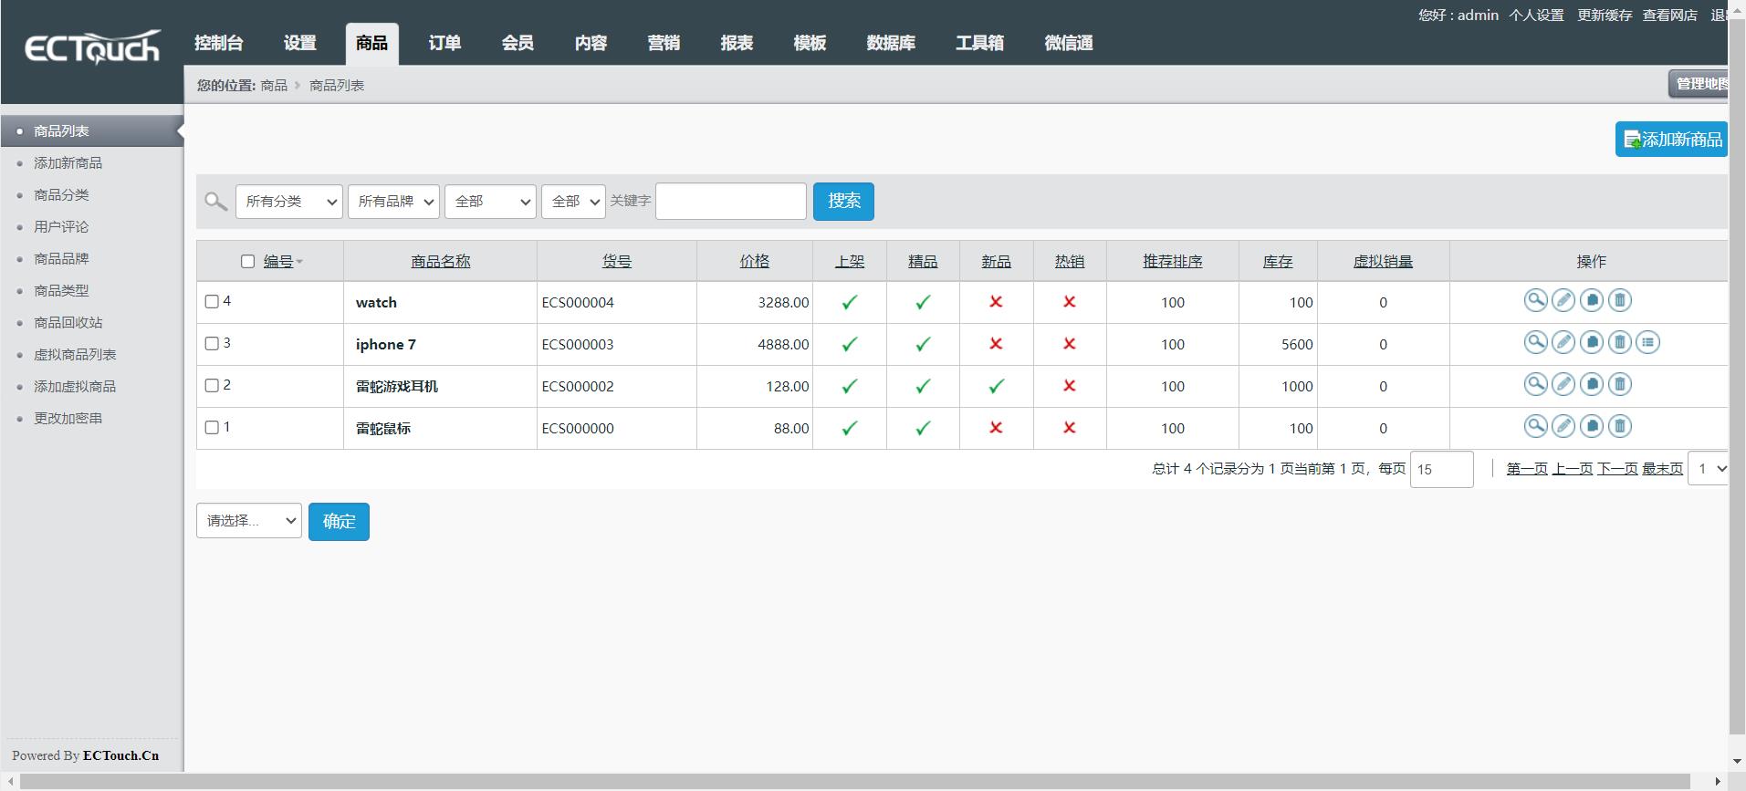Copy the 雷蛇游戏耳机 product

[1592, 384]
